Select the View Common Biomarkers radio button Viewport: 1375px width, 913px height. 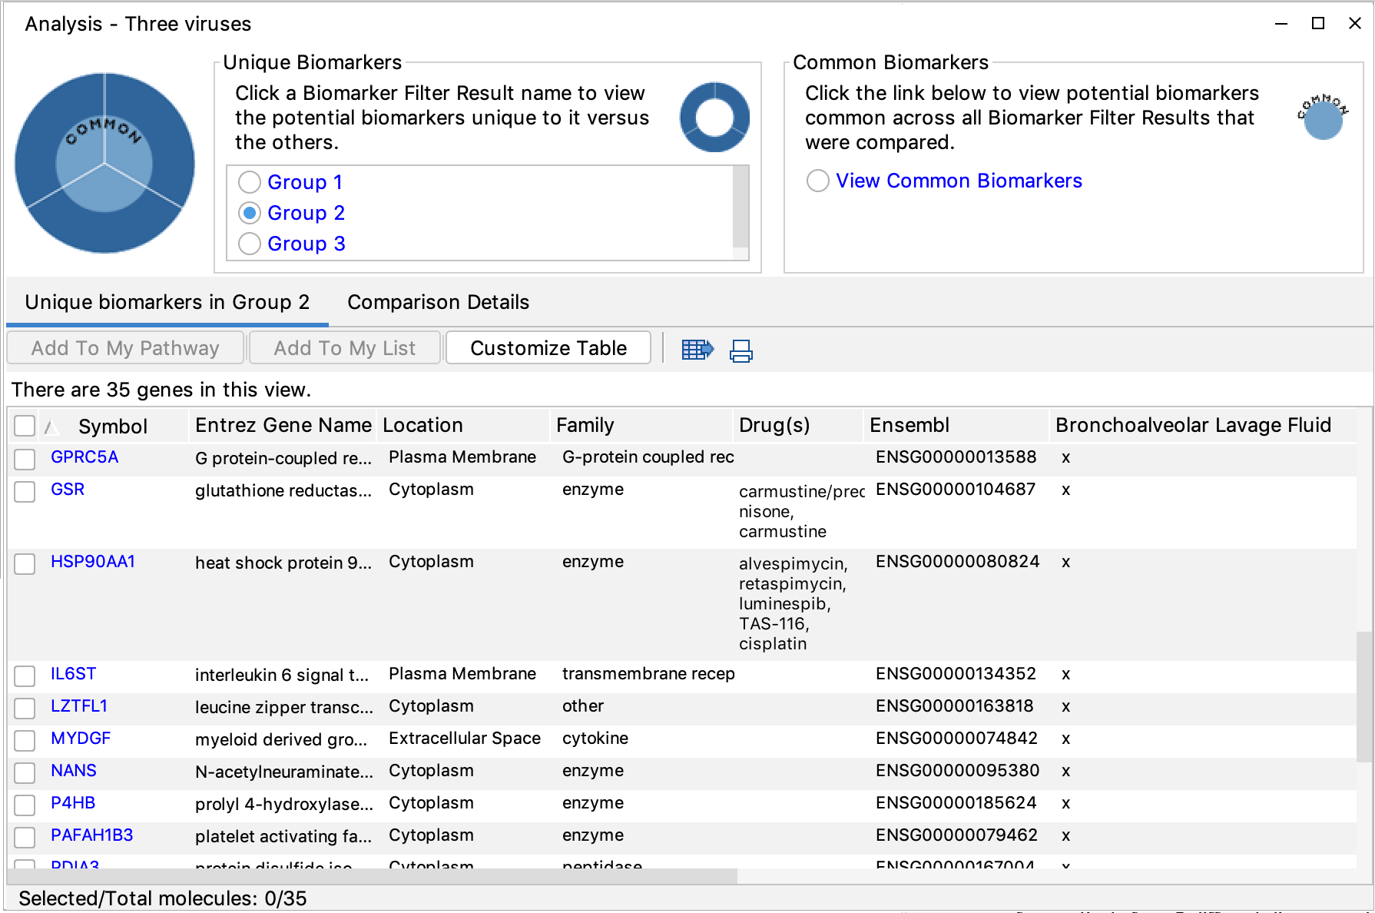click(818, 181)
